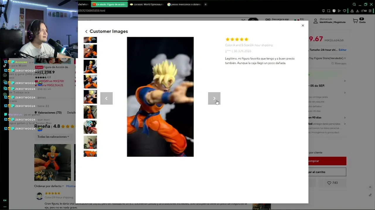Click the pin icon in browser toolbar
This screenshot has width=375, height=210.
pos(323,11)
